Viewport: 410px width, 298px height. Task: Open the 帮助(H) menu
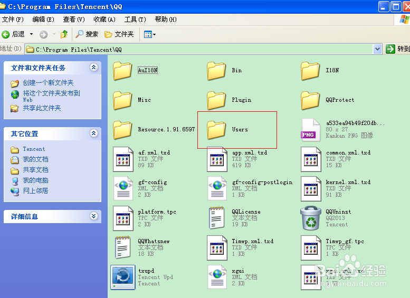166,20
